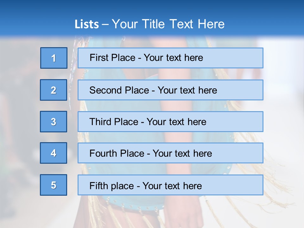Select the number 4 square
The height and width of the screenshot is (228, 304).
click(54, 153)
